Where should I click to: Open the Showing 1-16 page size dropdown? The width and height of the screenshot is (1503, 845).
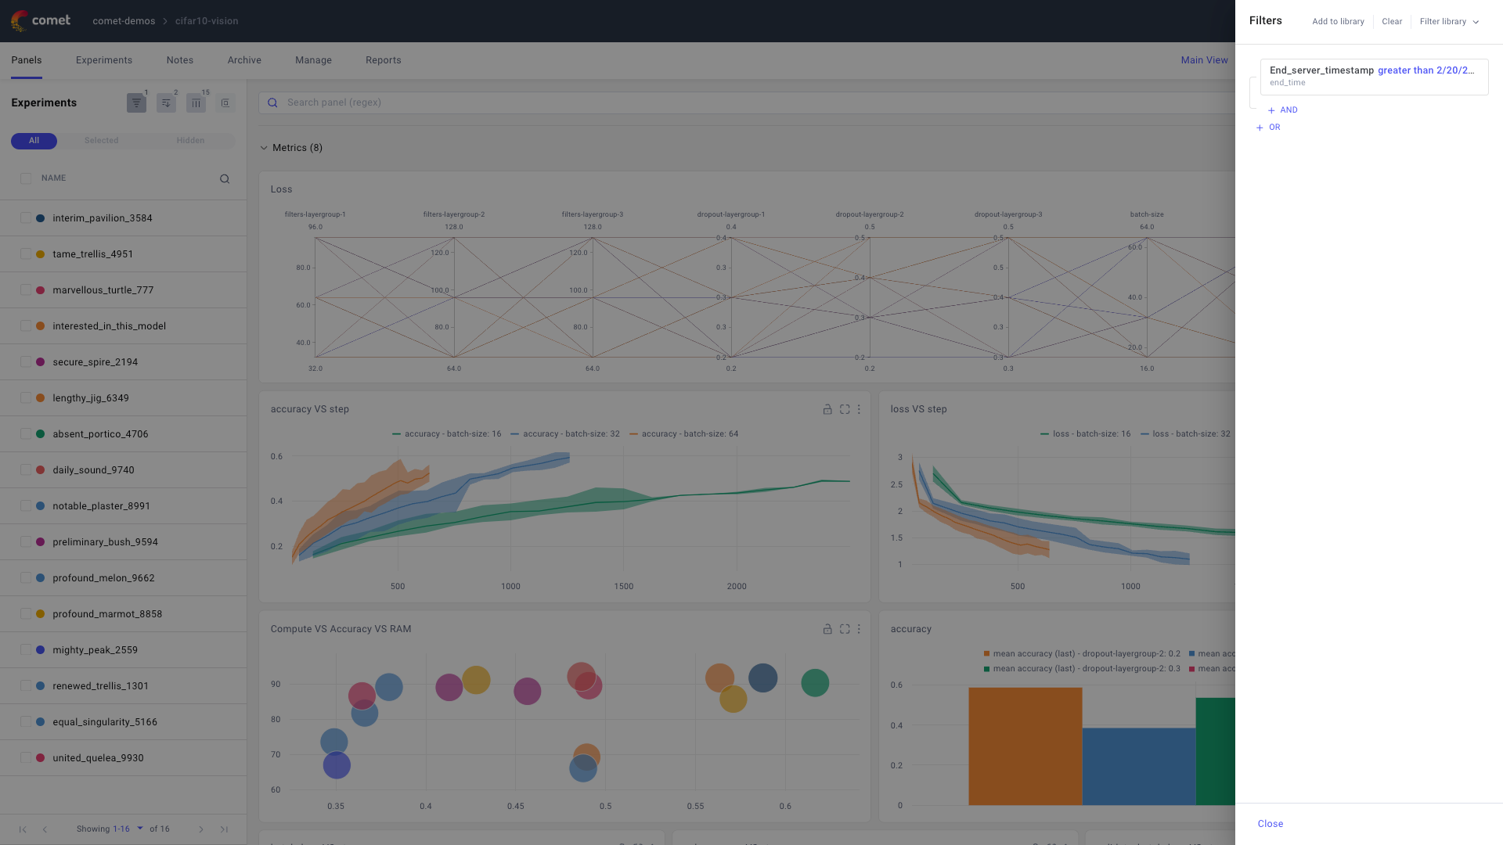point(140,829)
